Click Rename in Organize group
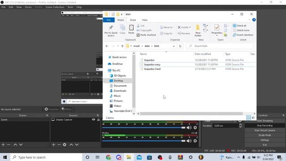The image size is (286, 161). click(184, 34)
